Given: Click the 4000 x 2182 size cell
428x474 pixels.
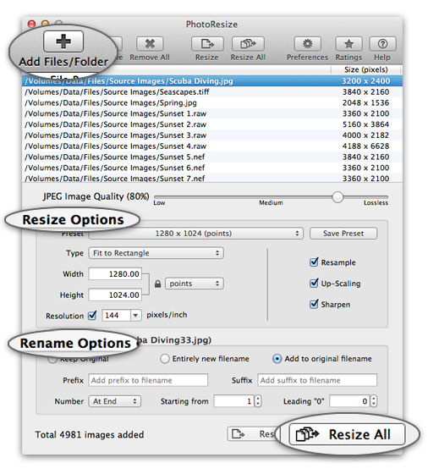Looking at the screenshot, I should point(365,135).
